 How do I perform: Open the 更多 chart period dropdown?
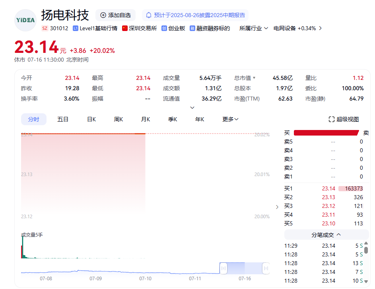click(230, 119)
